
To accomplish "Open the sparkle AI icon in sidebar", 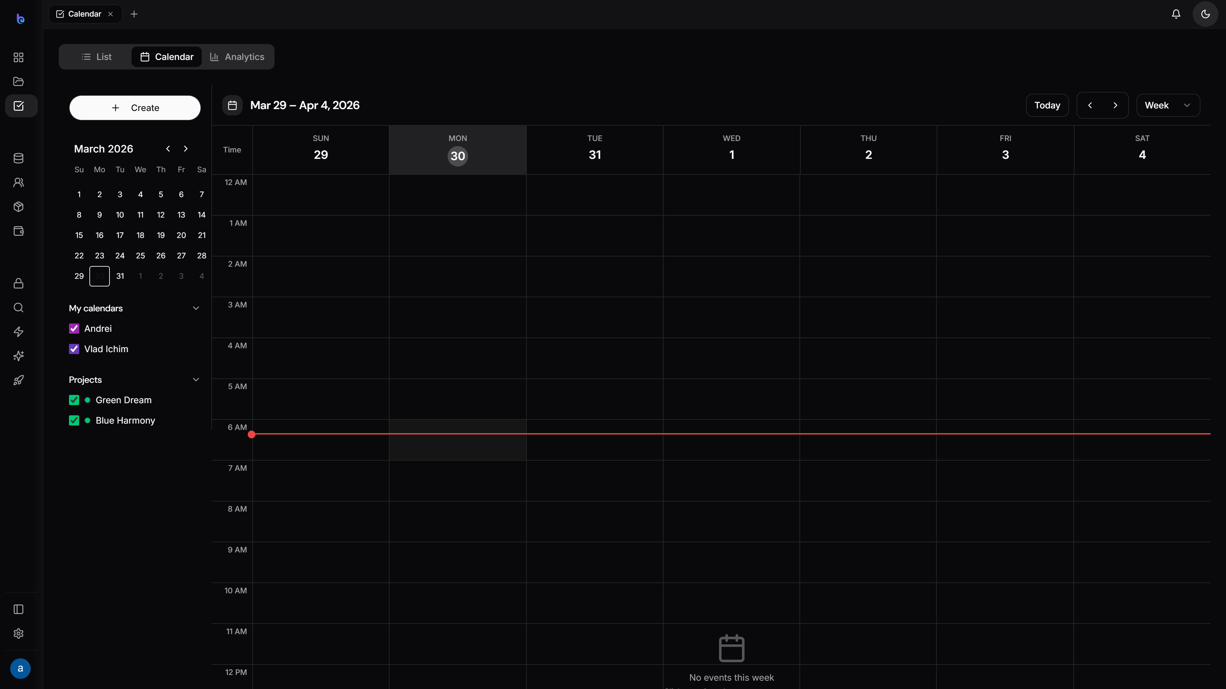I will coord(19,356).
